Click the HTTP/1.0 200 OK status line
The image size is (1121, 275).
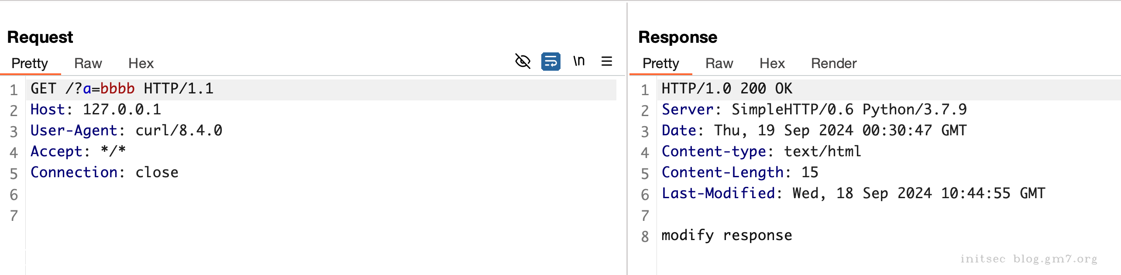pos(726,89)
